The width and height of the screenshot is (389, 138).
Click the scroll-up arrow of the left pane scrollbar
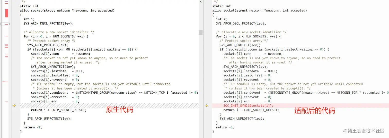(201, 2)
